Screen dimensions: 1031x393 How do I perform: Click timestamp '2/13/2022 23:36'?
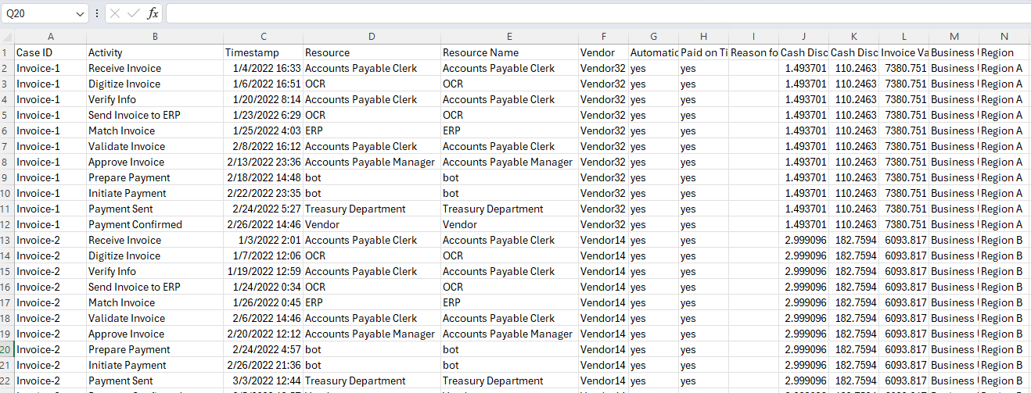(x=263, y=162)
